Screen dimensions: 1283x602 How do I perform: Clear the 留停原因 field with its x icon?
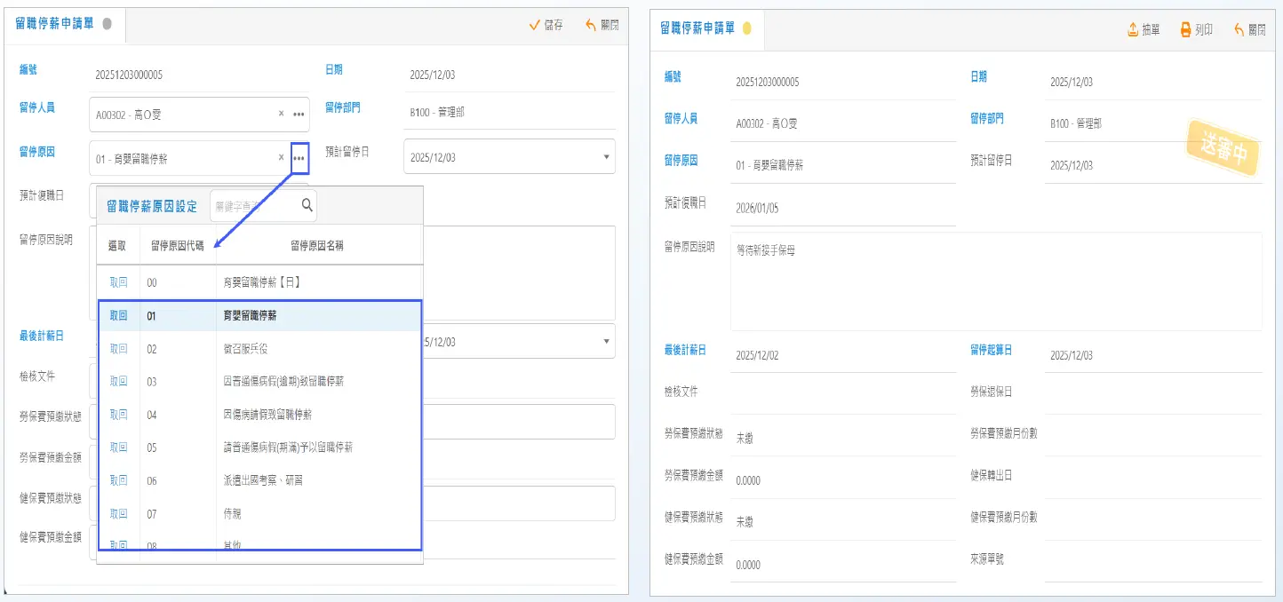coord(281,157)
